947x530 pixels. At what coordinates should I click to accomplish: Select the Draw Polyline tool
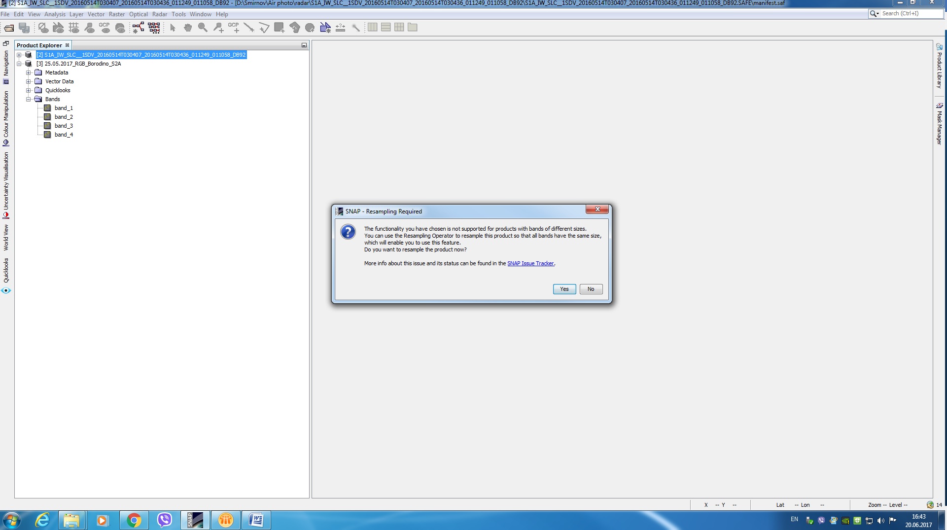(x=264, y=28)
